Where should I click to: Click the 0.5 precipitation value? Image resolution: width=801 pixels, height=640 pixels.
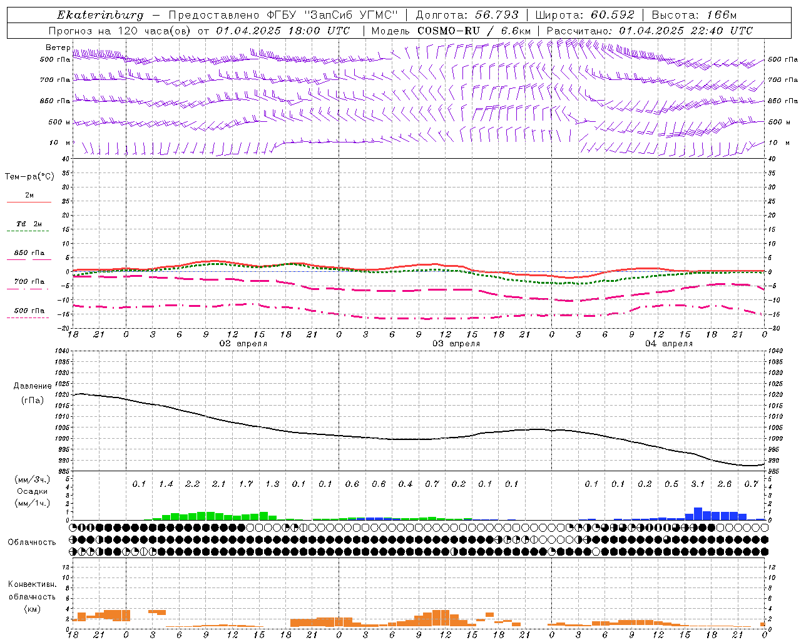[x=671, y=484]
